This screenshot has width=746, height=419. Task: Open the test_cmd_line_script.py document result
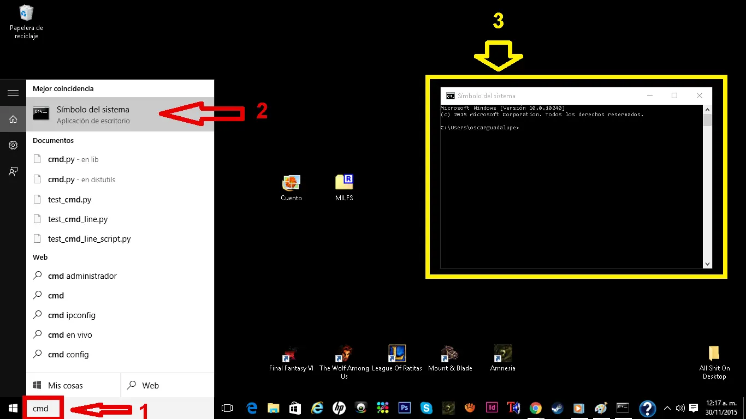coord(120,238)
